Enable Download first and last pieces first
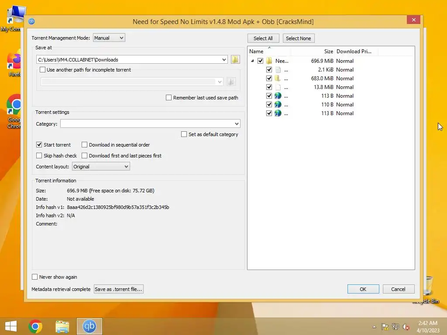447x335 pixels. 84,156
